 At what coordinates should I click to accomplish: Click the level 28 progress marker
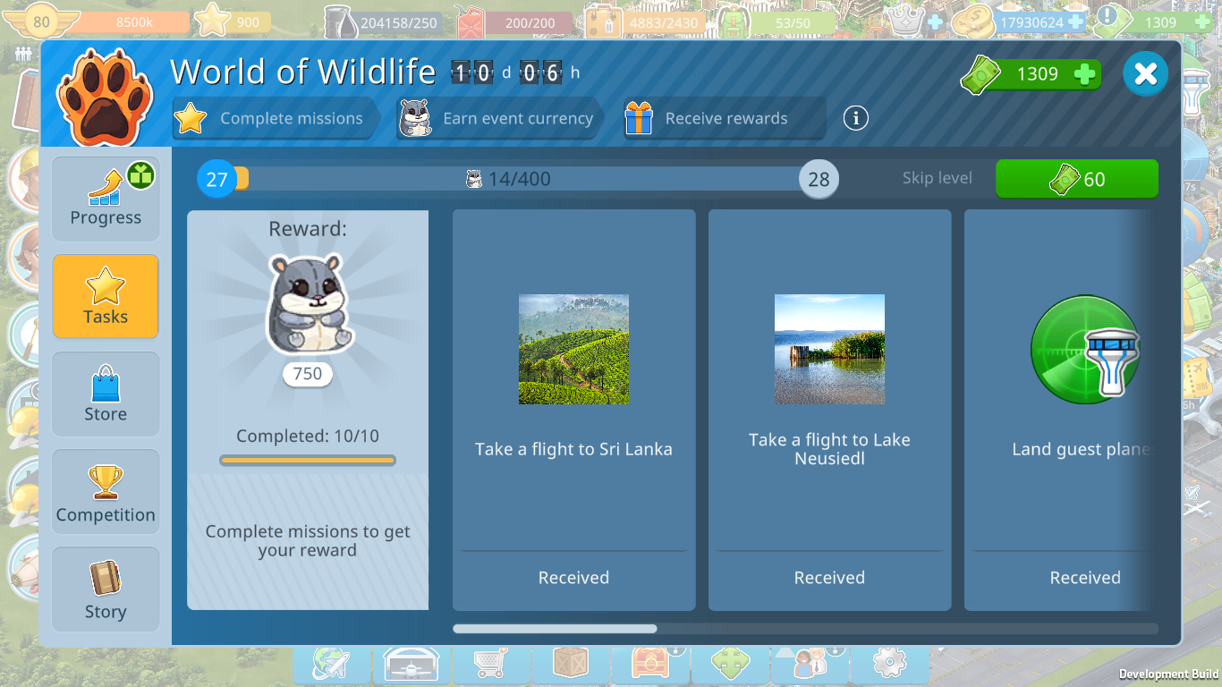819,179
